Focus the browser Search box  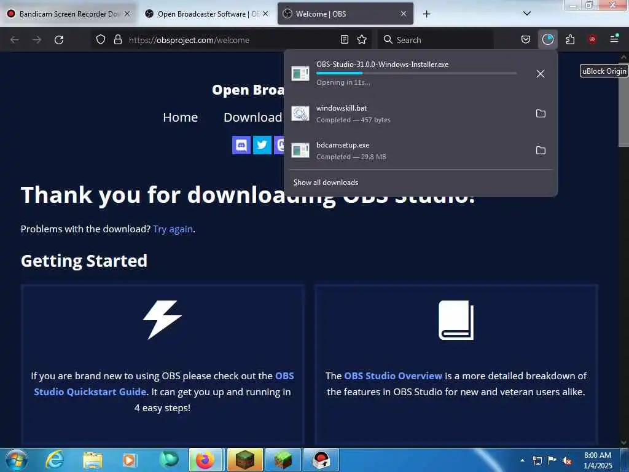coord(436,40)
